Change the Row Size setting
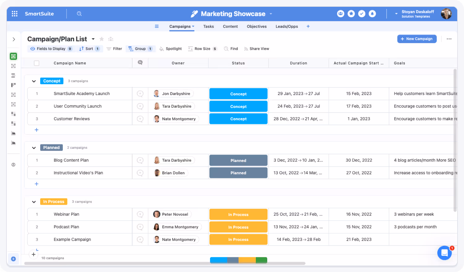Screen dimensions: 464x272 pyautogui.click(x=202, y=49)
